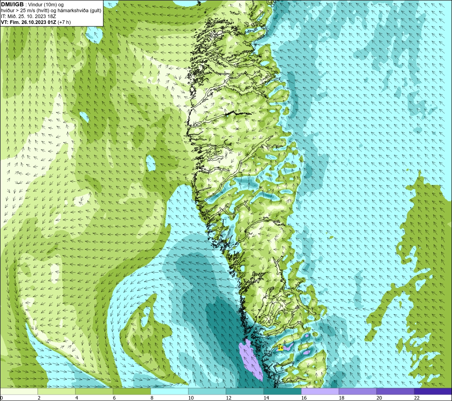Click the pale cyan 8–10 m/s swatch

pyautogui.click(x=169, y=391)
